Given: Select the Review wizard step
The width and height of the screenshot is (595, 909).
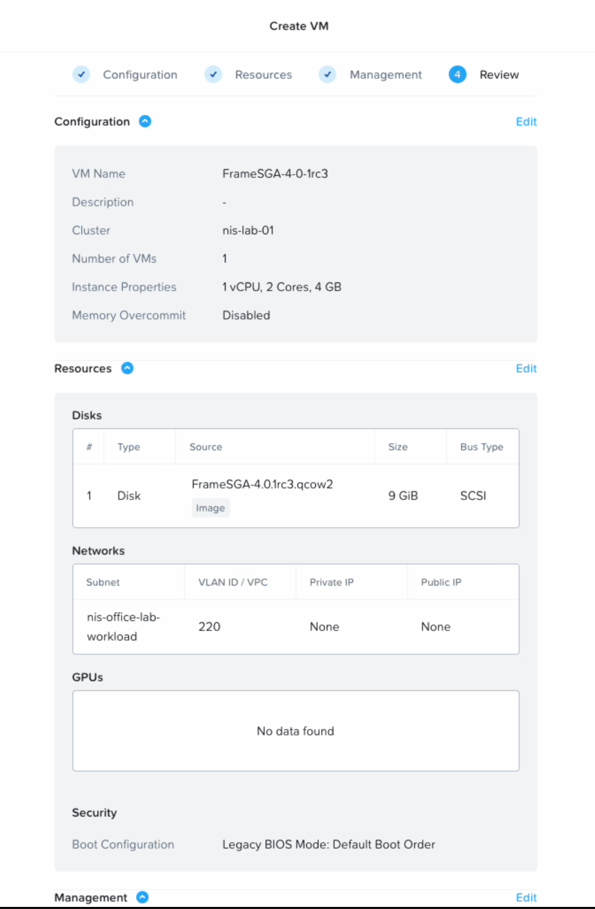Looking at the screenshot, I should pos(499,75).
